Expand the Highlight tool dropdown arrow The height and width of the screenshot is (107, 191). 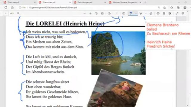[146, 13]
